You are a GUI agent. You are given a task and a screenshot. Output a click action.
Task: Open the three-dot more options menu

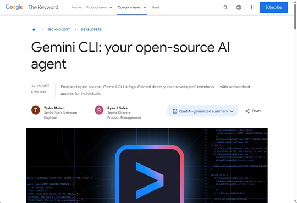click(x=251, y=7)
